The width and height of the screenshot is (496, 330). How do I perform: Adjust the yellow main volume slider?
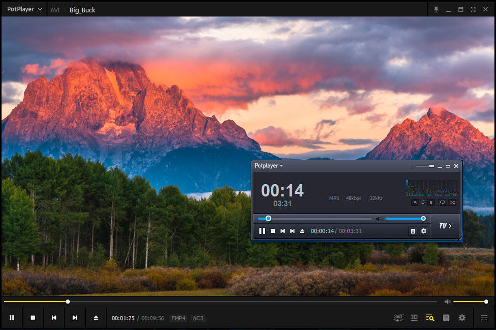tap(470, 302)
